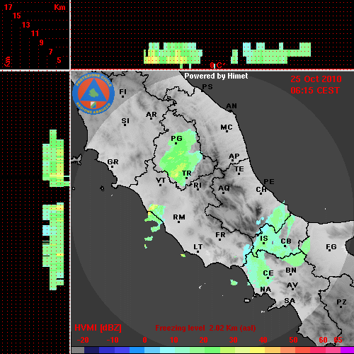
Task: Click the LT city label on map
Action: tap(198, 247)
